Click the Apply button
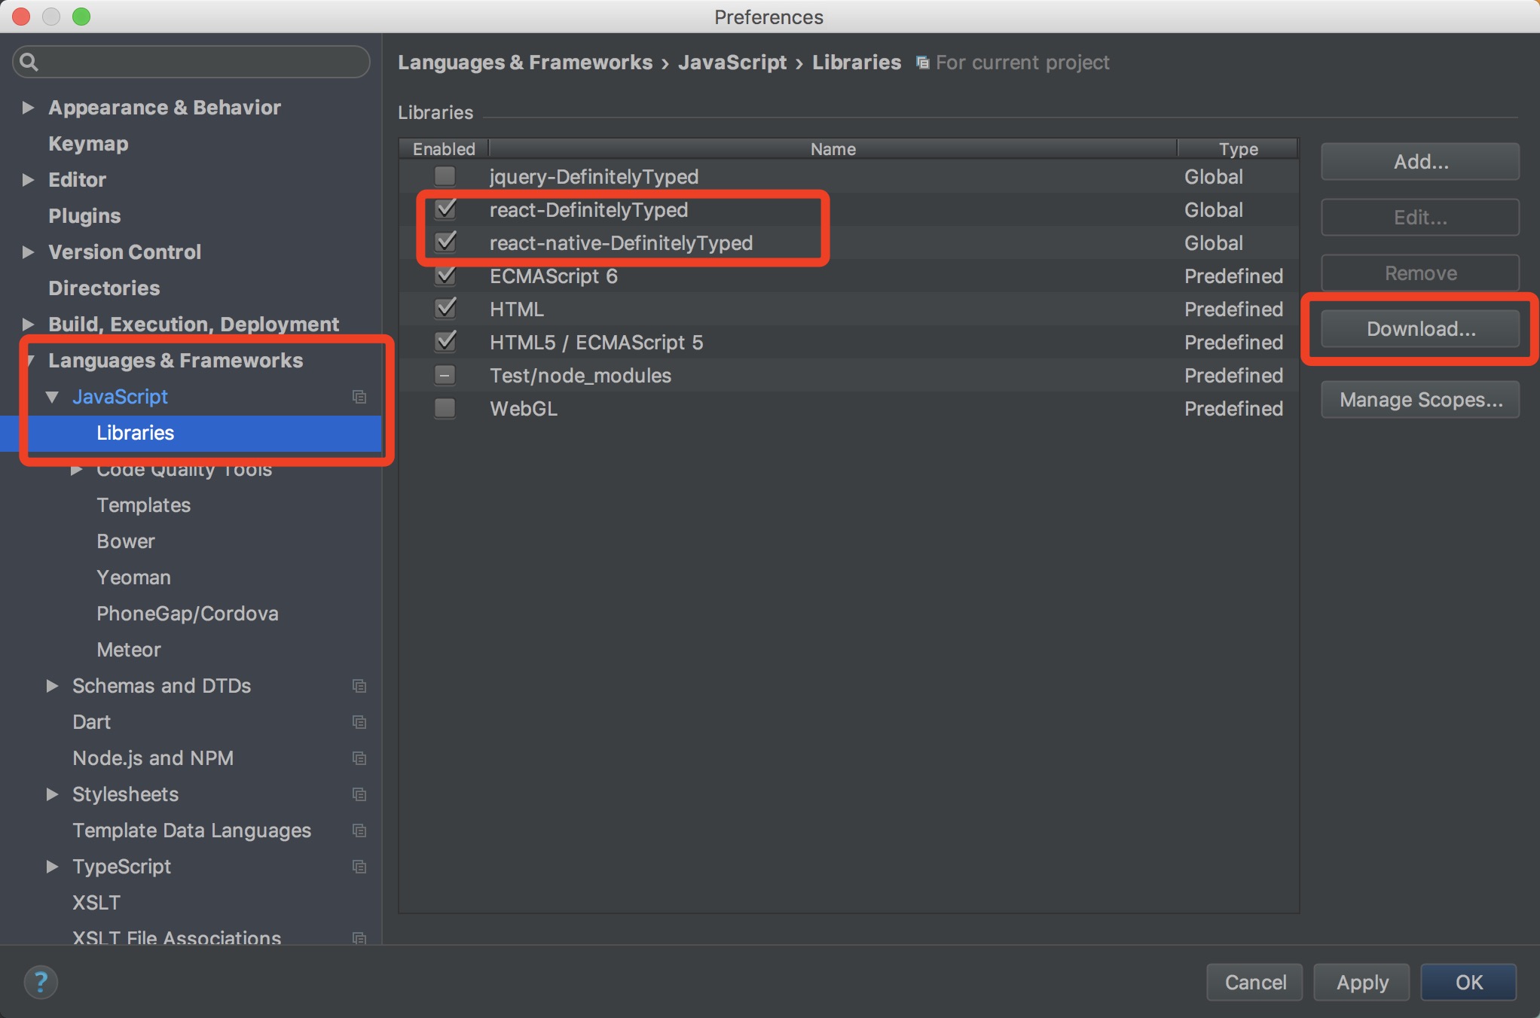1540x1018 pixels. (1362, 983)
